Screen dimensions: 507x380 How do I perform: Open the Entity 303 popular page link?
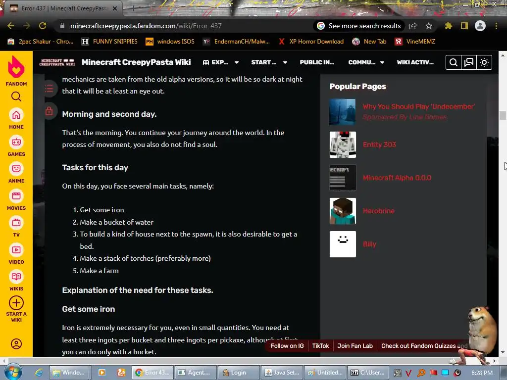tap(379, 144)
